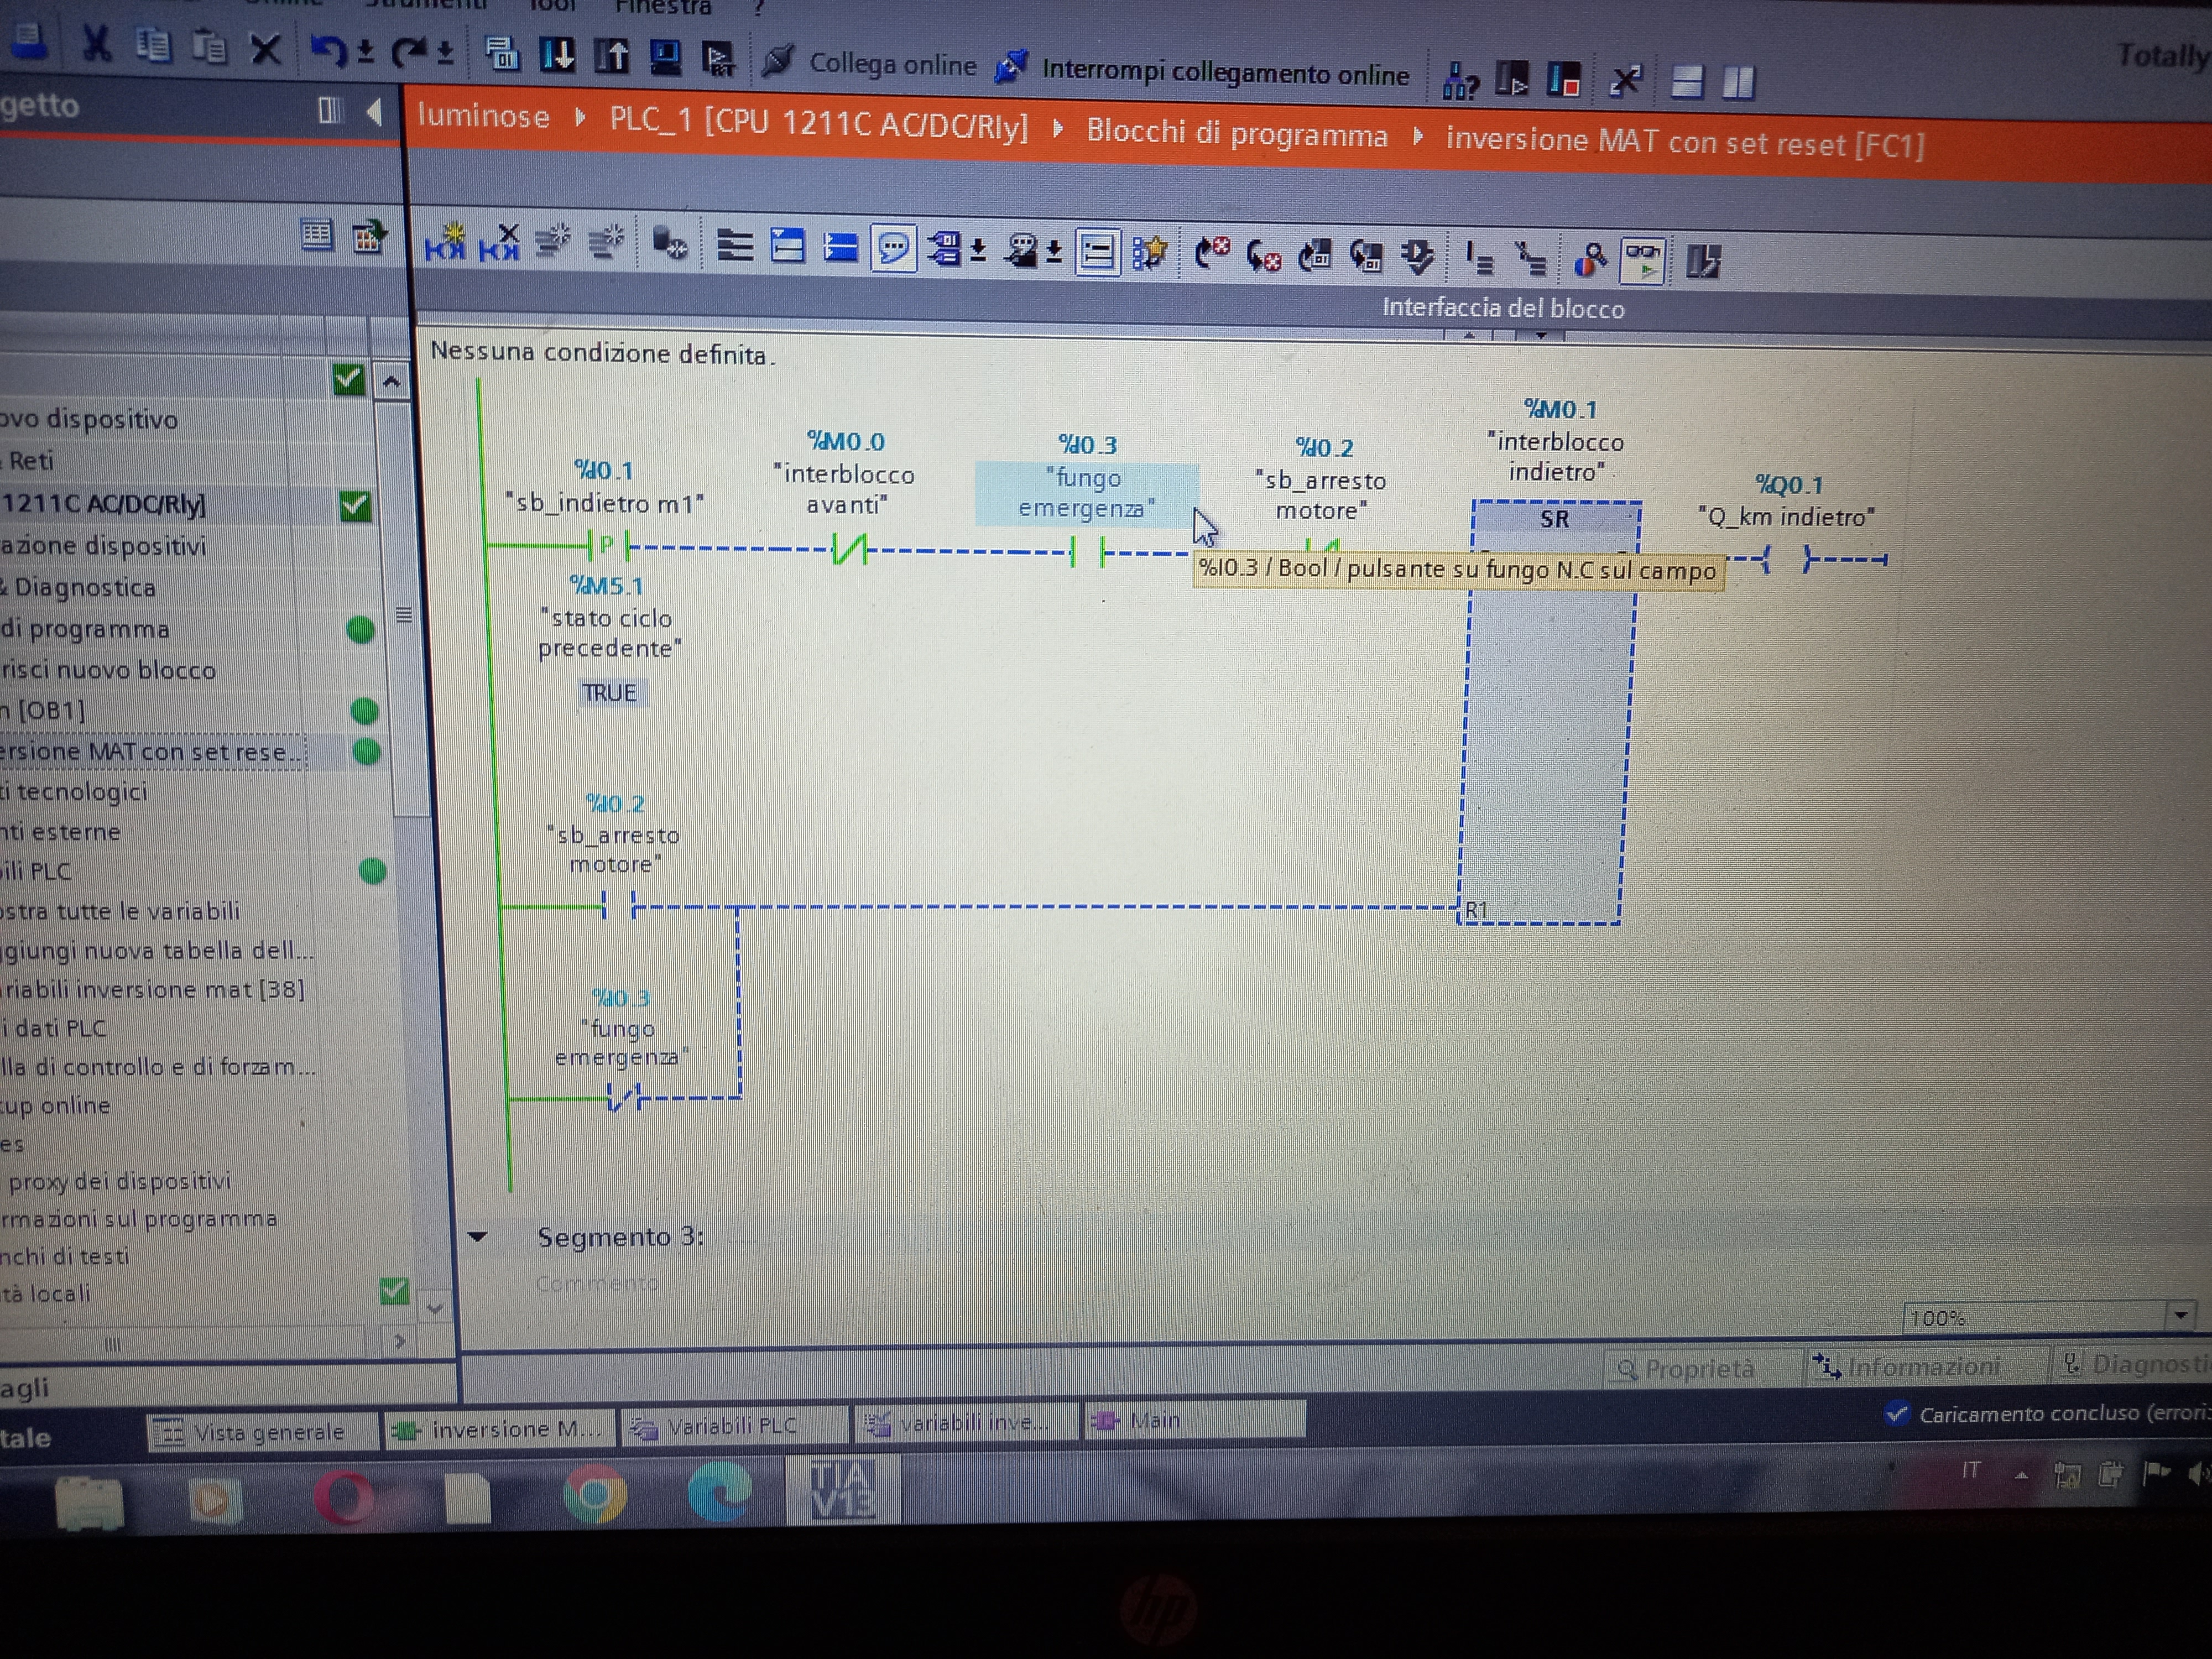This screenshot has height=1659, width=2212.
Task: Download program to device
Action: coord(557,55)
